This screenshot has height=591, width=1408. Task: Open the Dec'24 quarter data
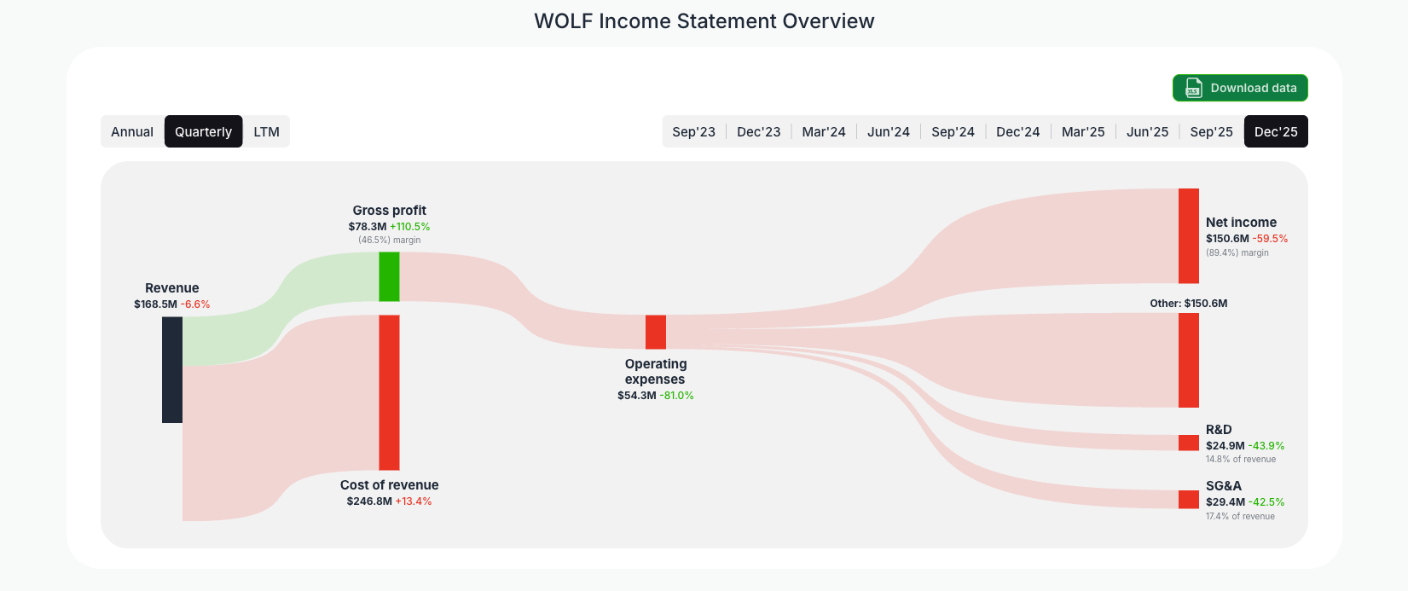point(1017,131)
